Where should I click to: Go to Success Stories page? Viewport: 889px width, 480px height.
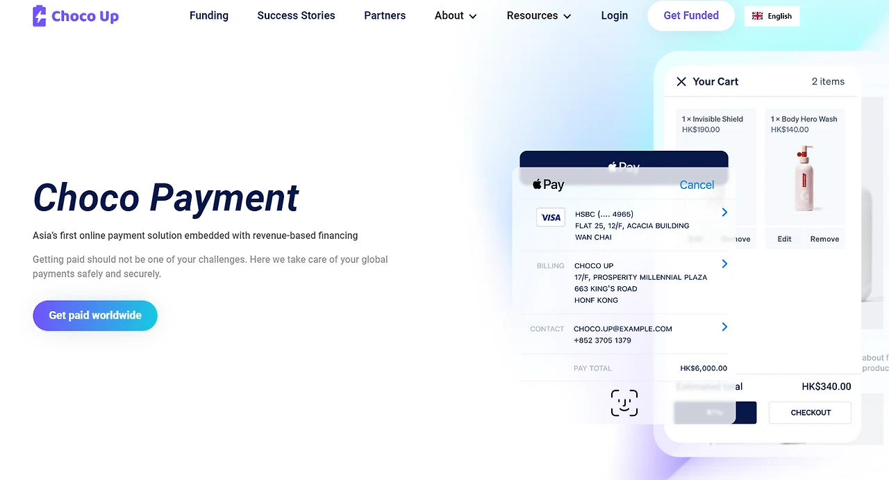coord(296,15)
